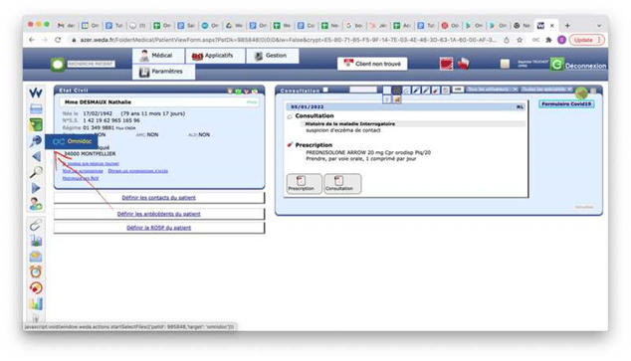Click the dark square Consultation toolbar icon

coord(397,90)
